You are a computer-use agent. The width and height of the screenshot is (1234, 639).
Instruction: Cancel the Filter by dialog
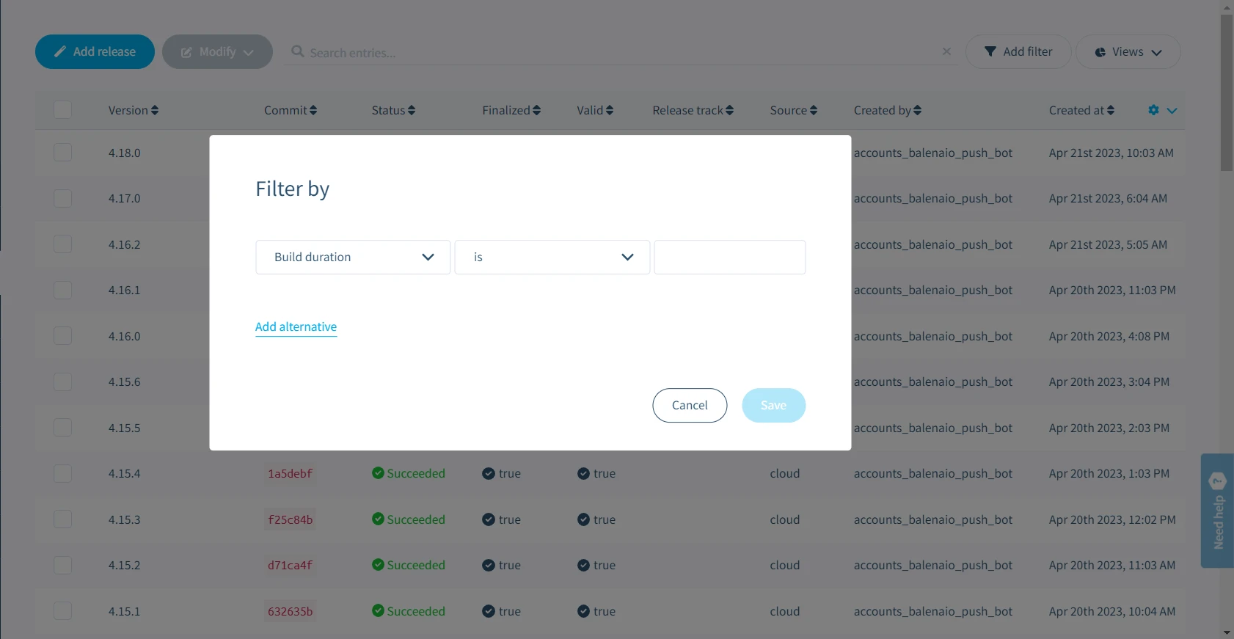click(x=690, y=406)
